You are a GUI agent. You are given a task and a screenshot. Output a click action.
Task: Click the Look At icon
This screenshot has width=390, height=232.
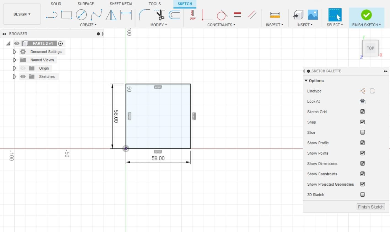362,101
